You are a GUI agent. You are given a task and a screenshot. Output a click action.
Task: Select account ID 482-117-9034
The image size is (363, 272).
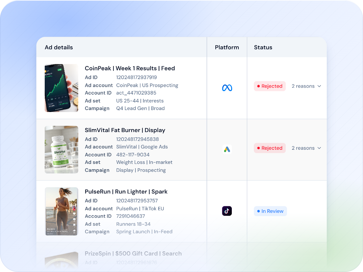coord(133,154)
